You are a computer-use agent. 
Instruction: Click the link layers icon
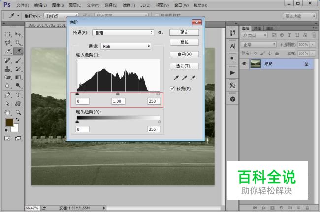coord(255,208)
